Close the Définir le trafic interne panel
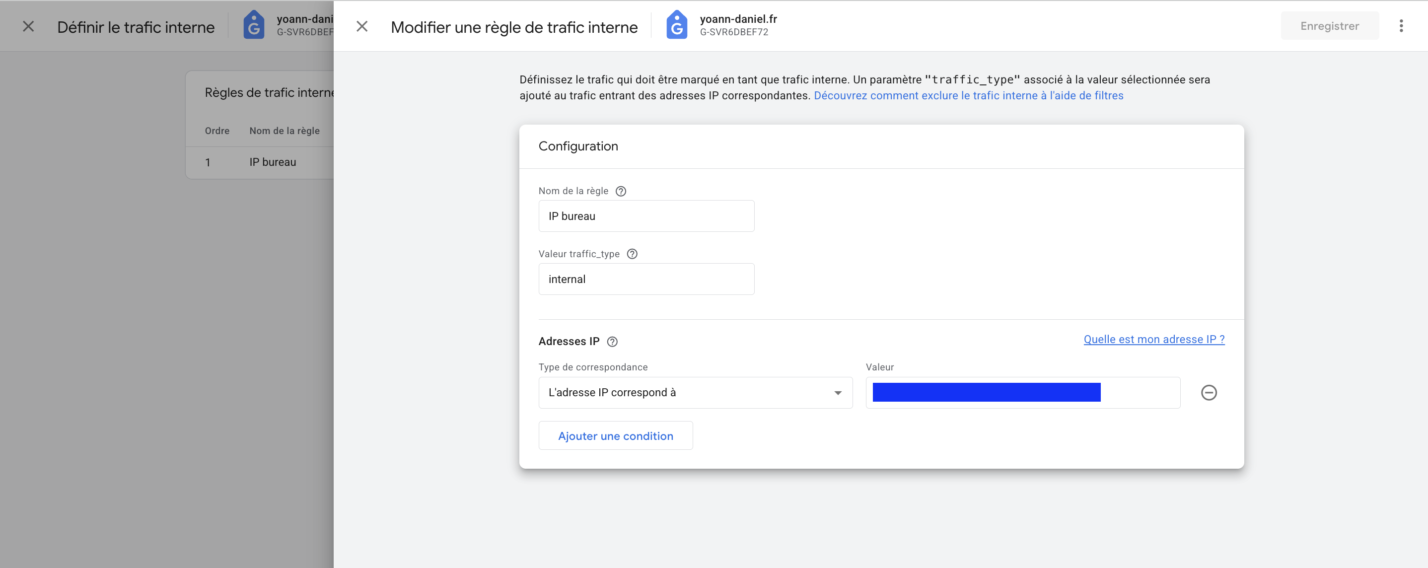 tap(28, 27)
